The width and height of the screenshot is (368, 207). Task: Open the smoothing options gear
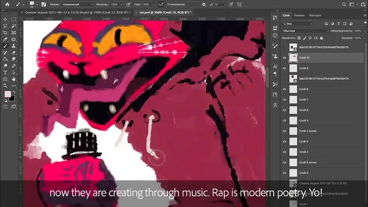[x=204, y=5]
